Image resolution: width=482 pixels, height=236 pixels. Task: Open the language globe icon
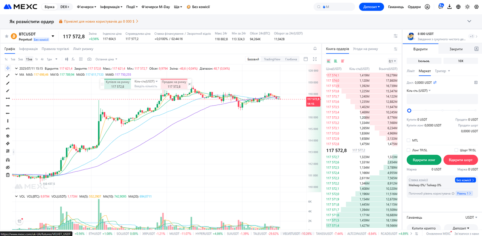(x=458, y=7)
